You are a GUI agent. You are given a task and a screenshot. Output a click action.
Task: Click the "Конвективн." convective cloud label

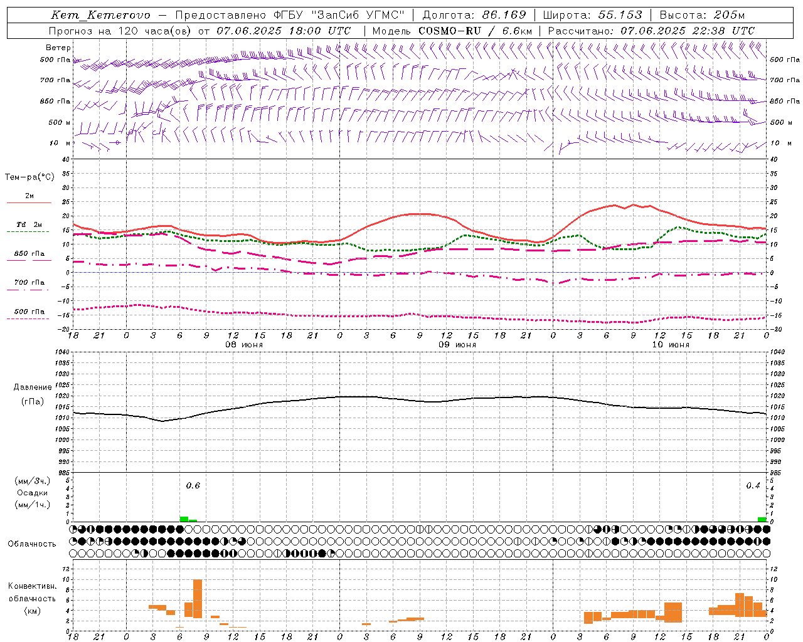(33, 586)
